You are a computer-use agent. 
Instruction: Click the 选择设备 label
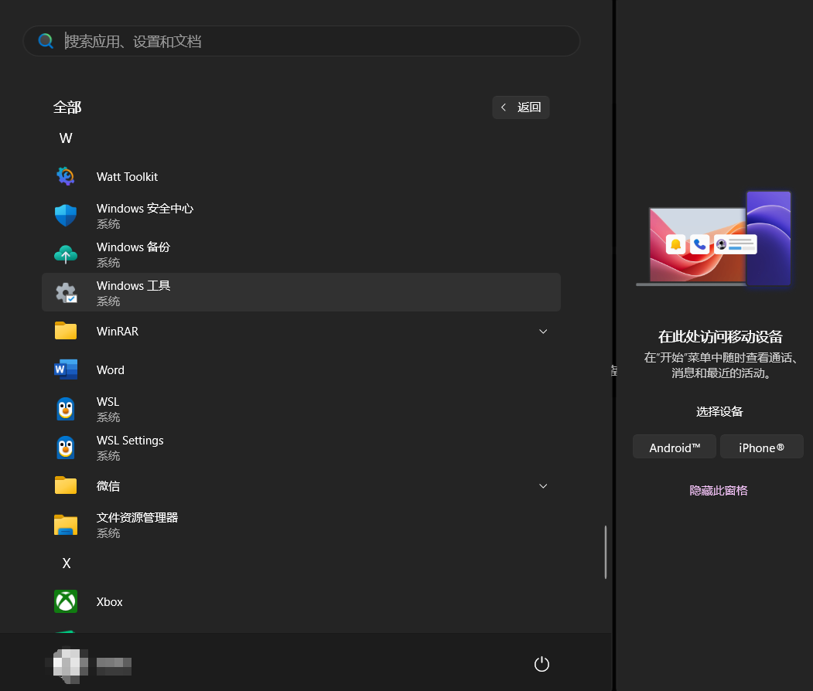click(x=719, y=412)
